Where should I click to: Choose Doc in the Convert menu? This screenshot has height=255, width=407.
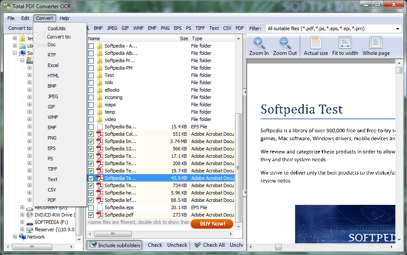(52, 45)
